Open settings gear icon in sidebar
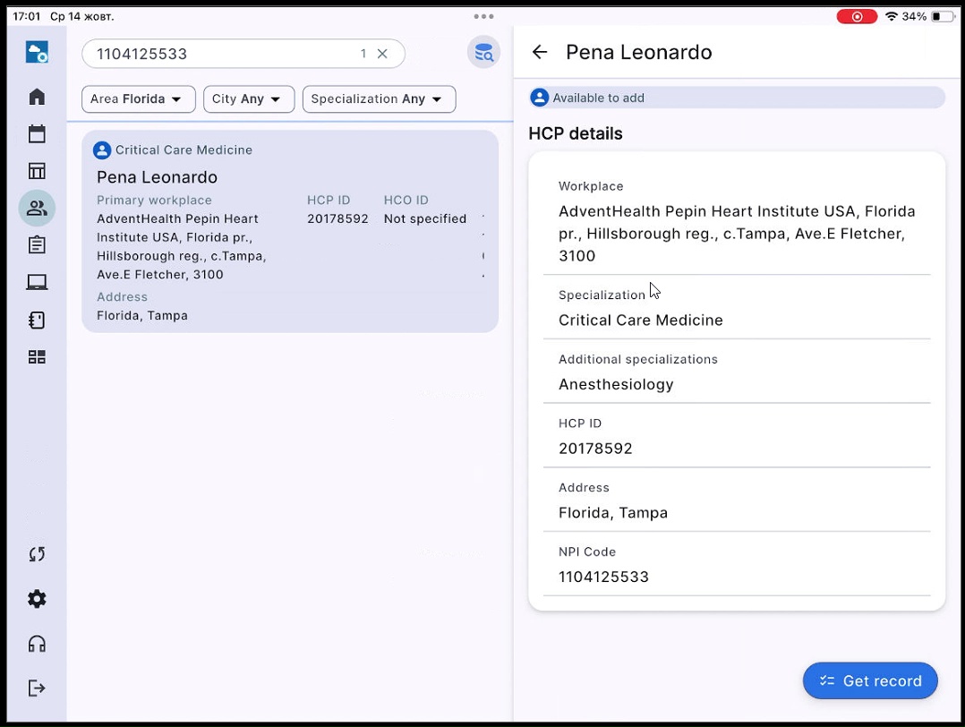The width and height of the screenshot is (965, 727). pyautogui.click(x=37, y=599)
